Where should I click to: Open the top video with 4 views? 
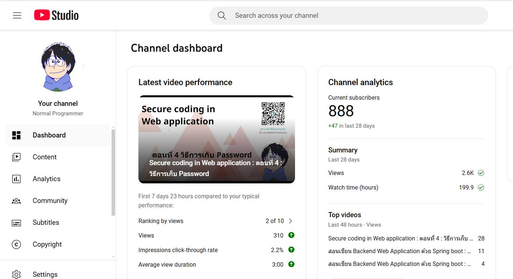pyautogui.click(x=406, y=264)
